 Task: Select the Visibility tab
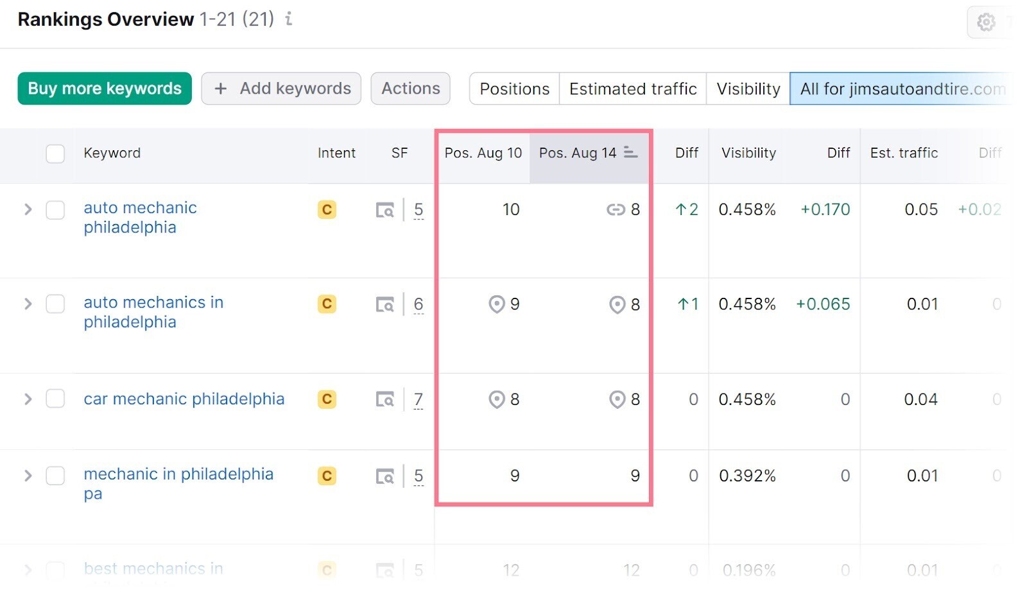point(747,89)
